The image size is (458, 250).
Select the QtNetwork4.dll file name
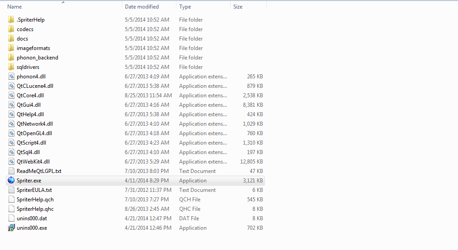pos(35,124)
